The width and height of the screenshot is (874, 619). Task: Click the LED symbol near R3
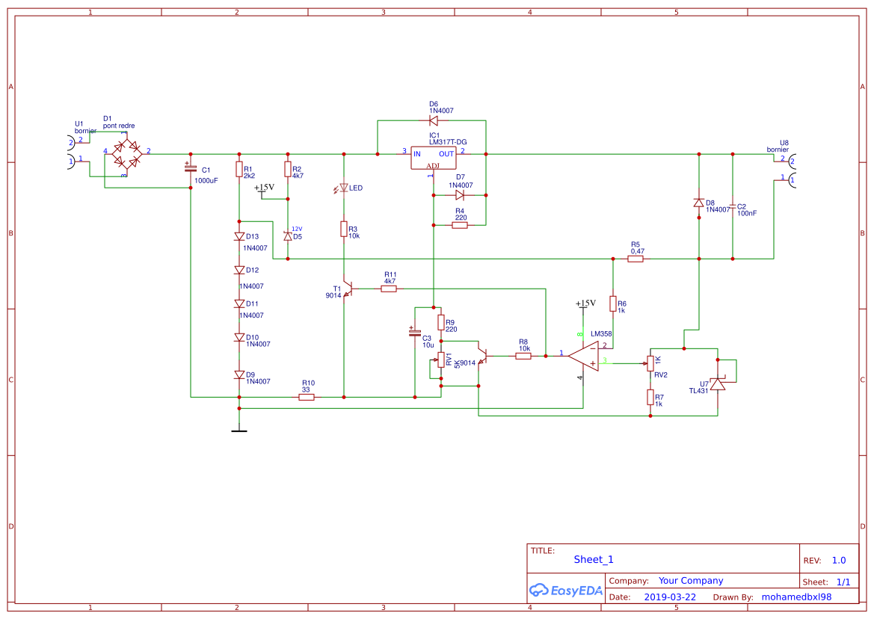coord(343,188)
